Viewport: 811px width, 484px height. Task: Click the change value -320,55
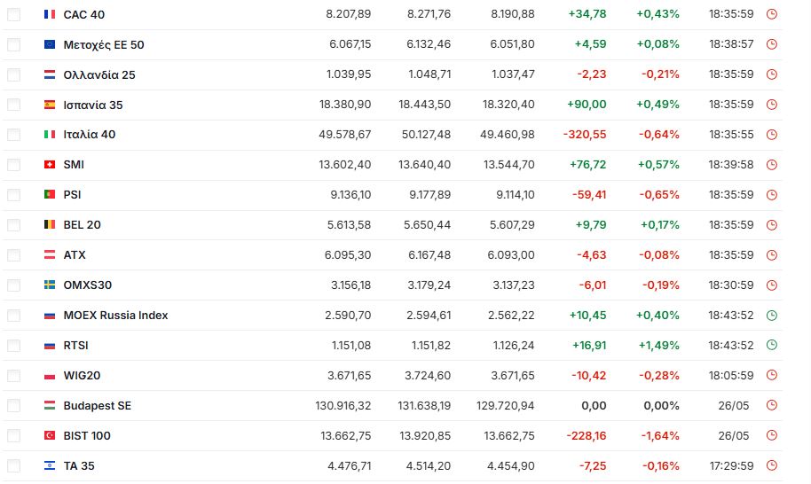pos(585,135)
